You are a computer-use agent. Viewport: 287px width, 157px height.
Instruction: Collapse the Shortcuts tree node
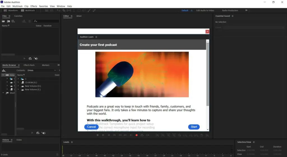pos(3,93)
